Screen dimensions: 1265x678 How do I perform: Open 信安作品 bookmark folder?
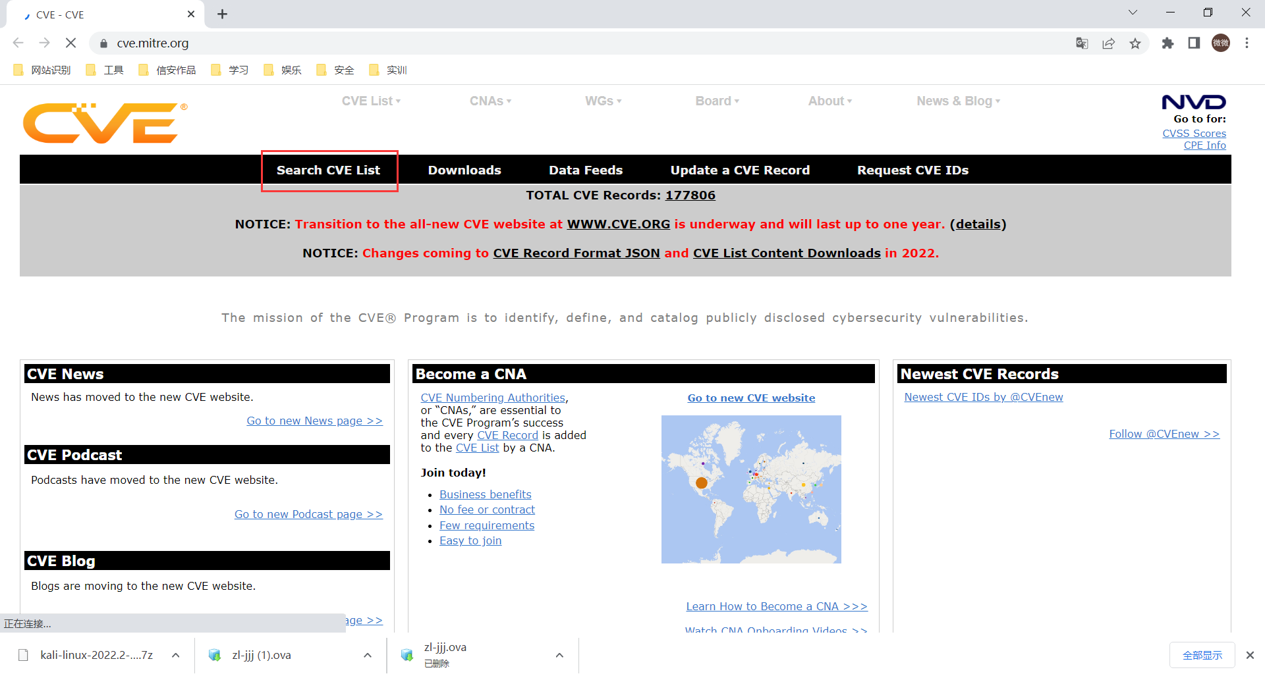167,70
